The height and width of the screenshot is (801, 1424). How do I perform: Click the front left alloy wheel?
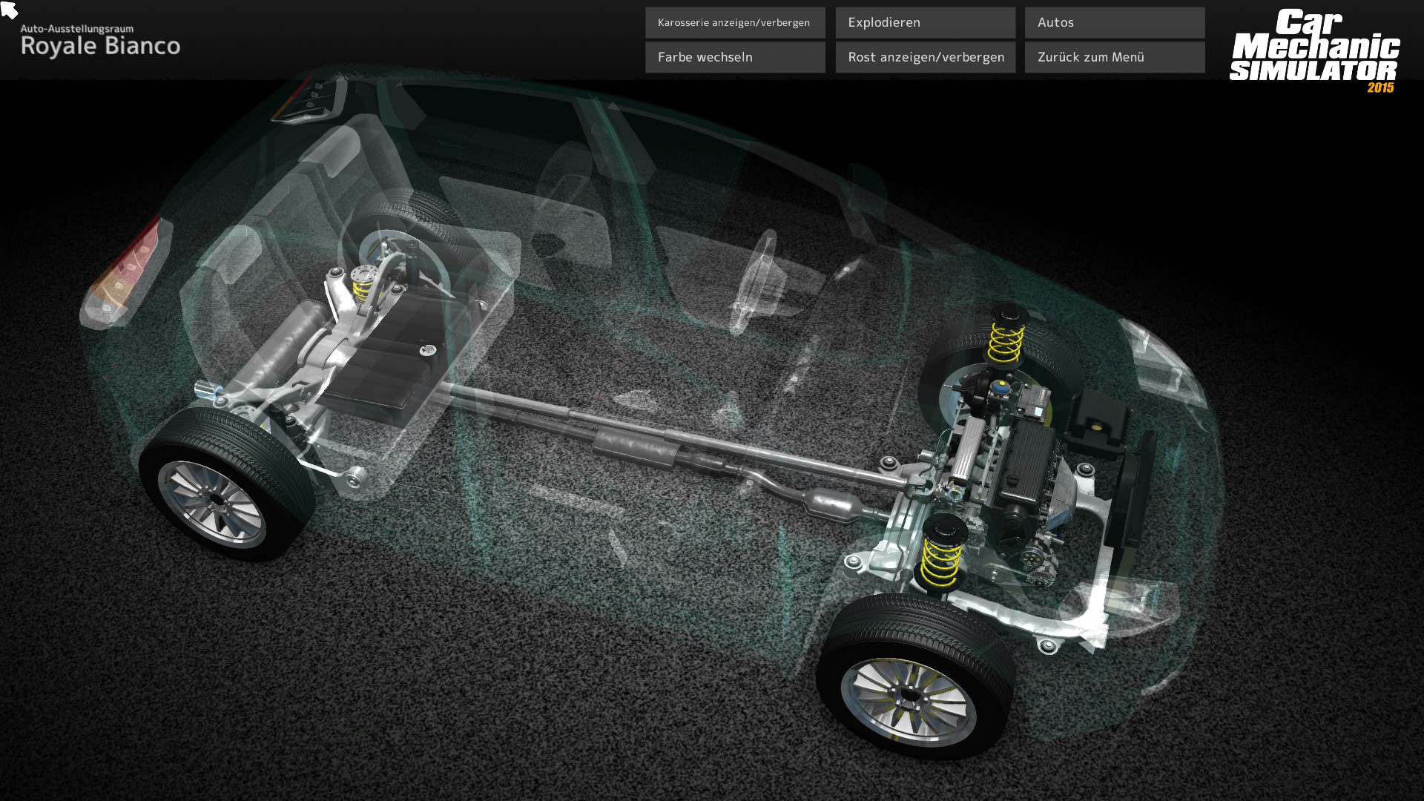tap(909, 699)
